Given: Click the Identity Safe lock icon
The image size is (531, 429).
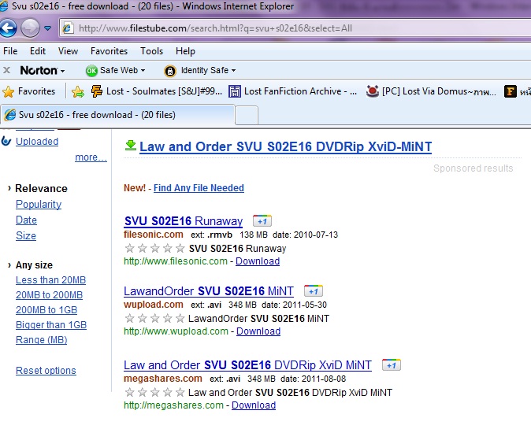Looking at the screenshot, I should [170, 71].
